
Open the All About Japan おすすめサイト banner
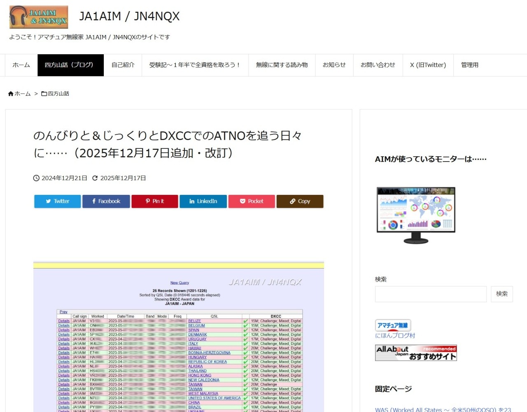(x=416, y=353)
